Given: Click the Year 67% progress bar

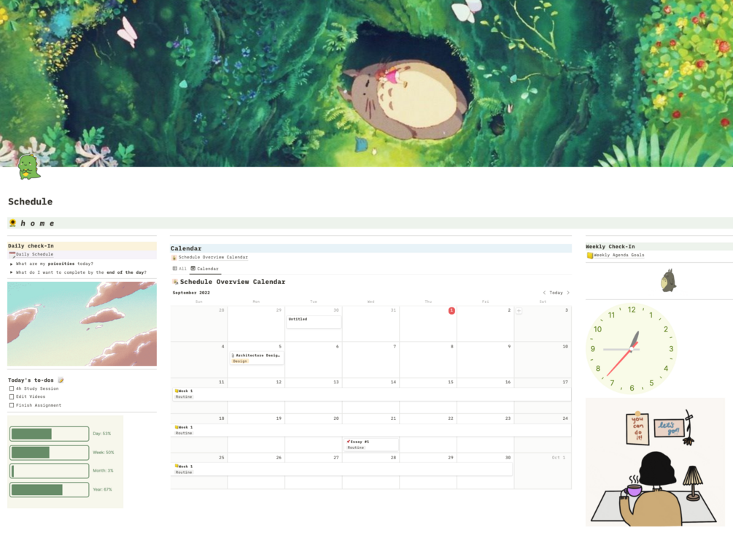Looking at the screenshot, I should click(49, 489).
